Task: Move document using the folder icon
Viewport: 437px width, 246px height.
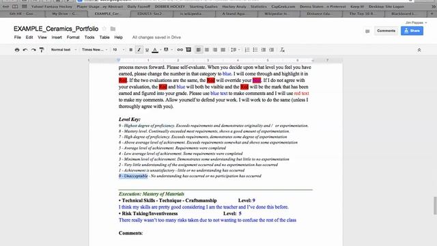Action: pyautogui.click(x=113, y=29)
